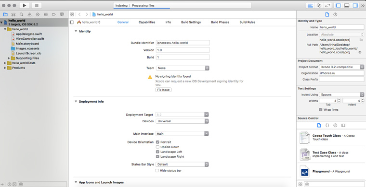Open the Project Format dropdown
The width and height of the screenshot is (366, 187).
tap(341, 67)
